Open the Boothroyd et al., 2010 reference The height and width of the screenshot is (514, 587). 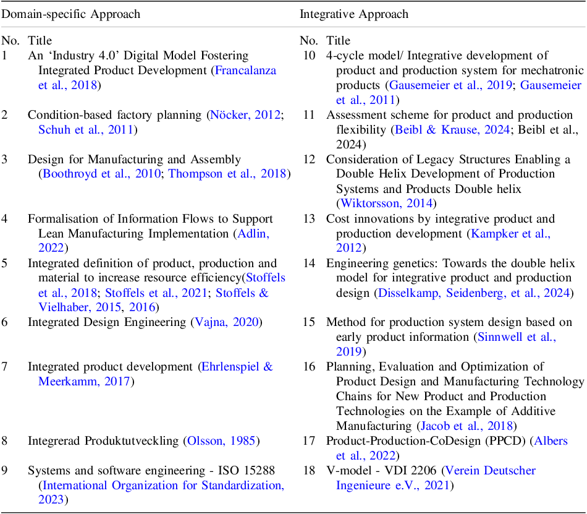click(102, 174)
